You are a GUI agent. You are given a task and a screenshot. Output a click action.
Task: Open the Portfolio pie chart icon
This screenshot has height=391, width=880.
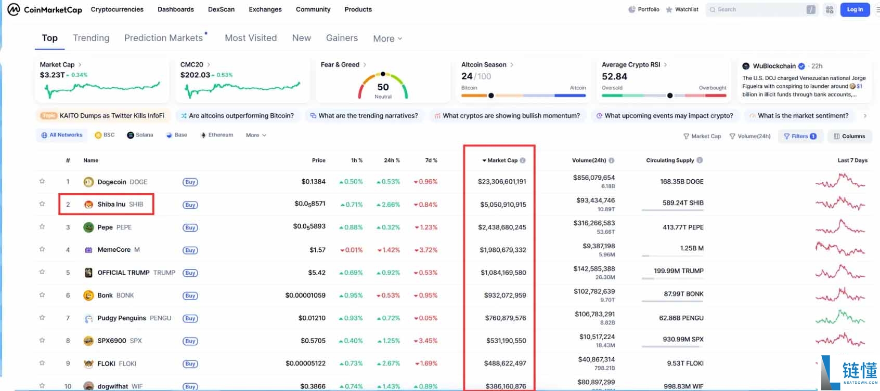(x=632, y=9)
